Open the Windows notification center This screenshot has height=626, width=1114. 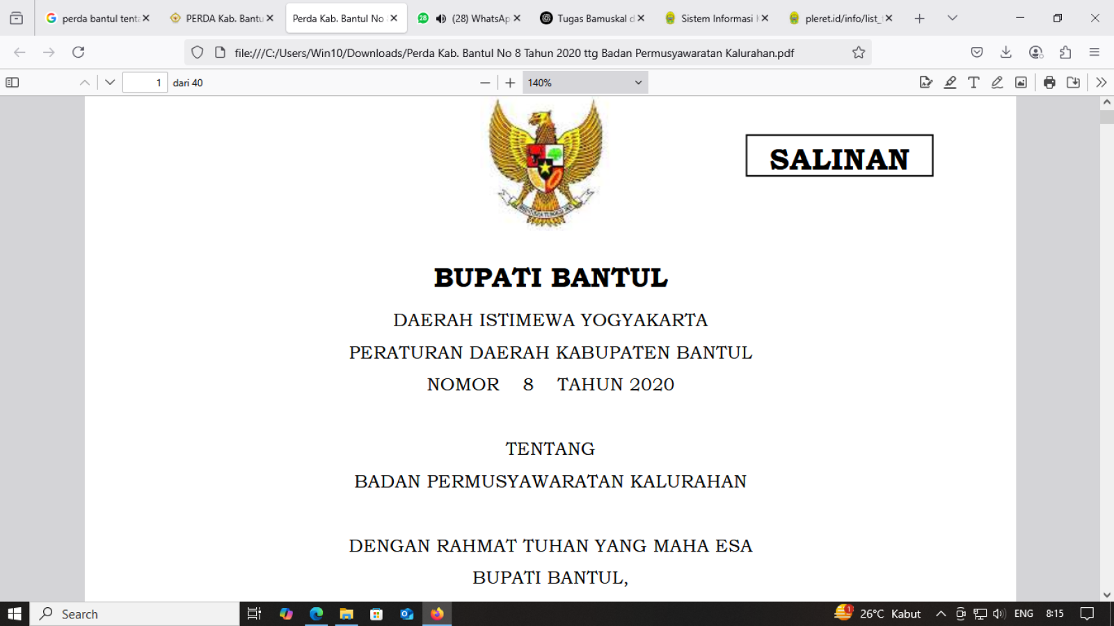pos(1087,613)
